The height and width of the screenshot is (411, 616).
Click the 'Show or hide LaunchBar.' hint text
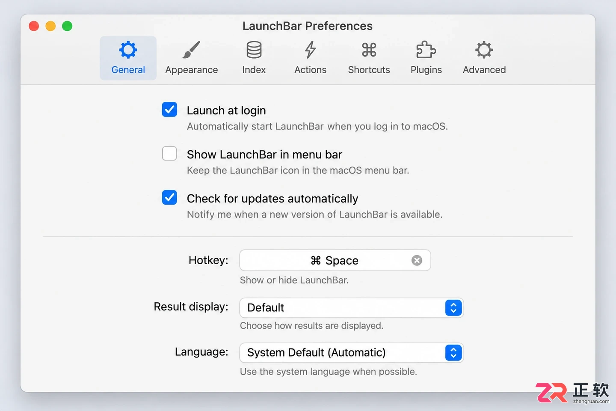tap(294, 280)
